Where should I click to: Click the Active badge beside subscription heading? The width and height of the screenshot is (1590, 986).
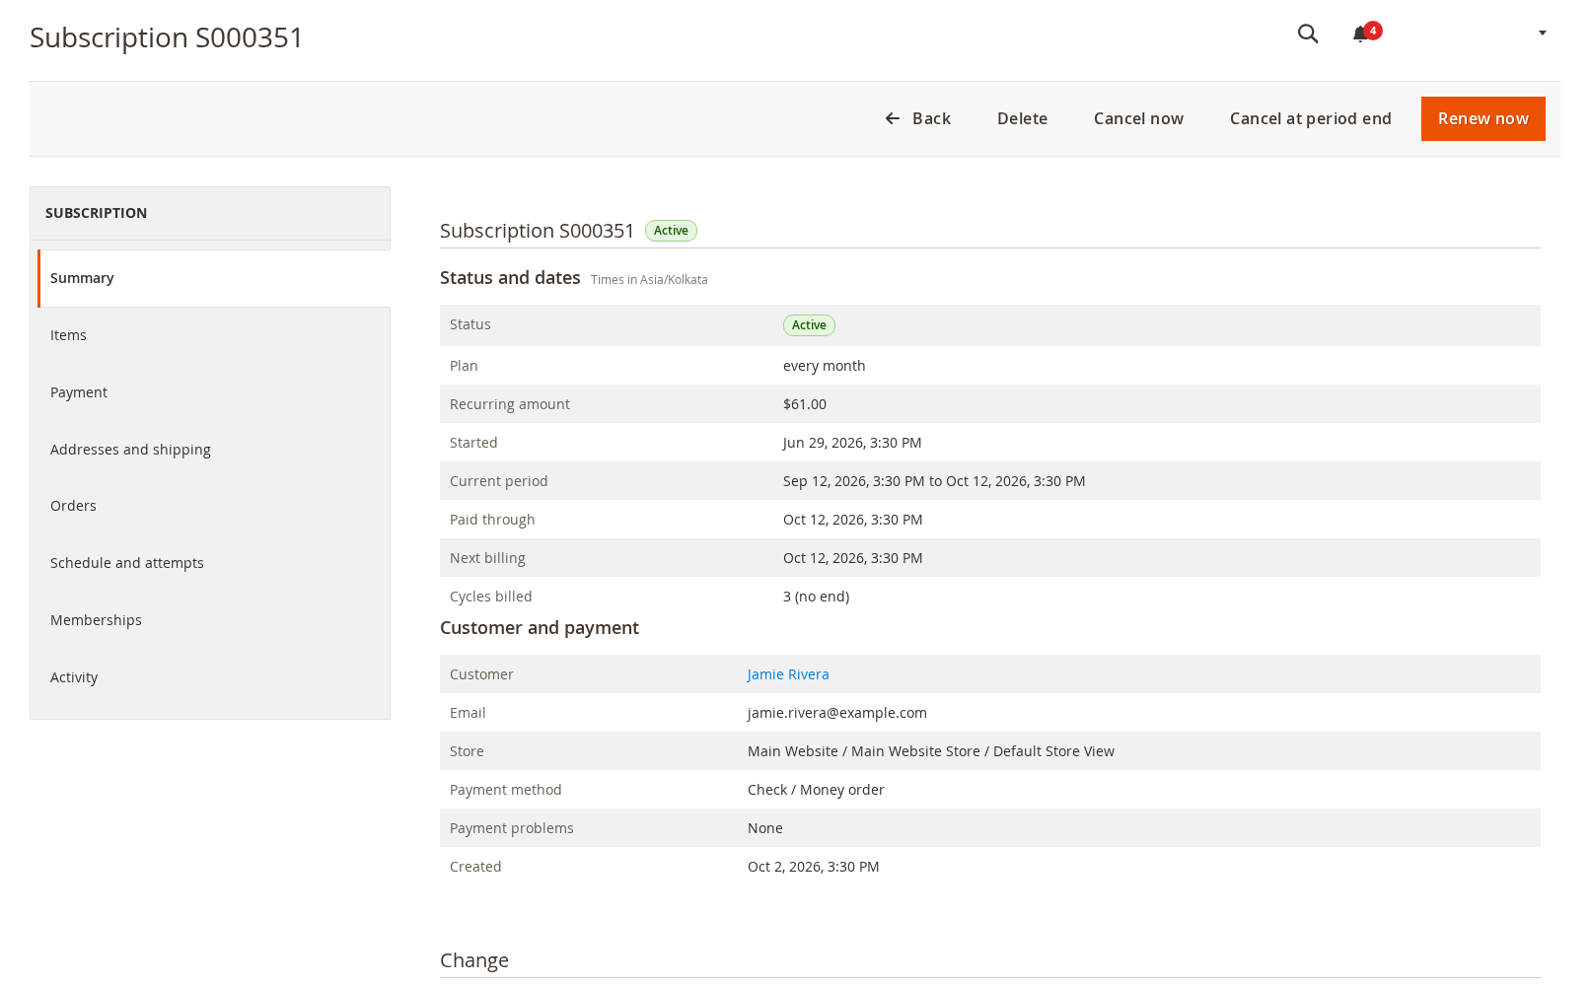point(671,231)
